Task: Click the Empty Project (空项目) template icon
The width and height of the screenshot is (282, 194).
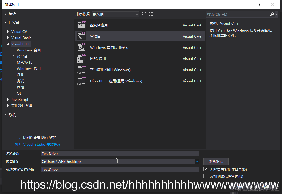Action: 81,36
